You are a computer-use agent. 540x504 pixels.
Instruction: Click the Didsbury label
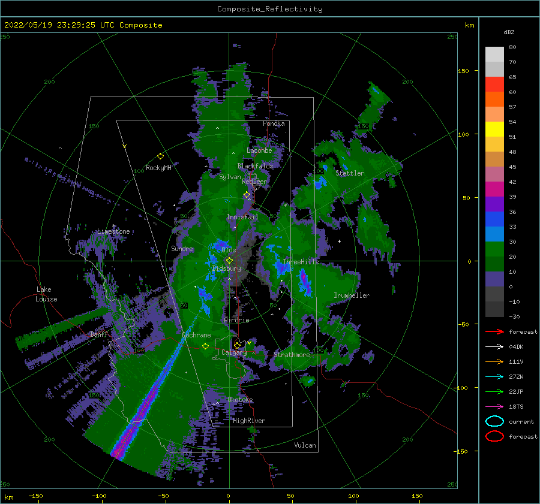pyautogui.click(x=226, y=268)
